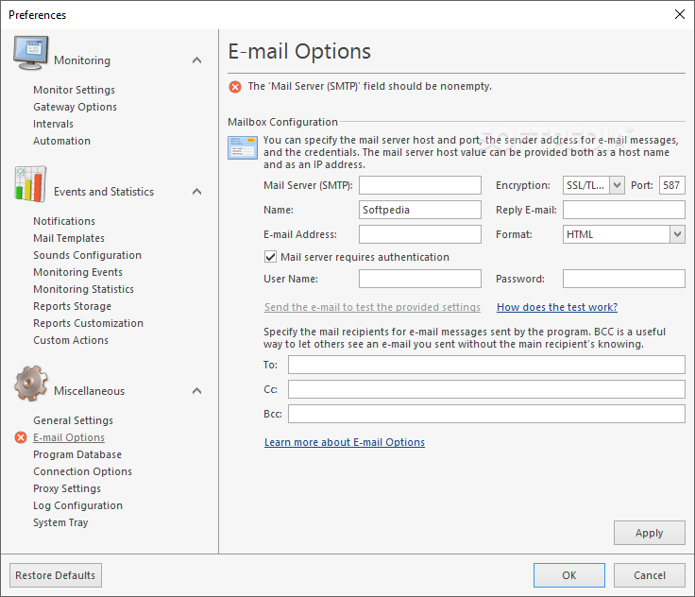The image size is (695, 597).
Task: Click the Name field containing Softpedia
Action: point(420,210)
